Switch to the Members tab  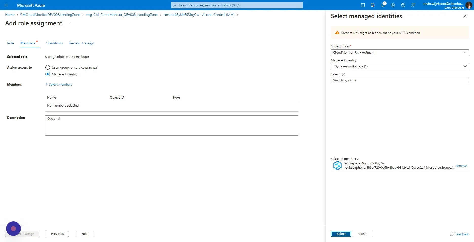[28, 43]
